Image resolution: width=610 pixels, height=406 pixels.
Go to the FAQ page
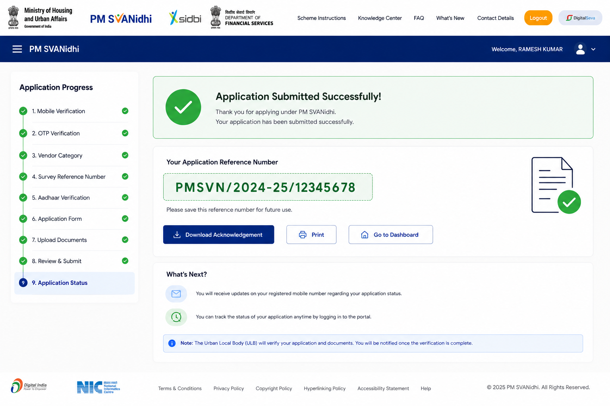click(419, 18)
